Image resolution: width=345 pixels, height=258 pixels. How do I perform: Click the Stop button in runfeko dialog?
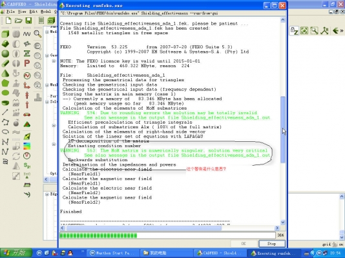[272, 244]
